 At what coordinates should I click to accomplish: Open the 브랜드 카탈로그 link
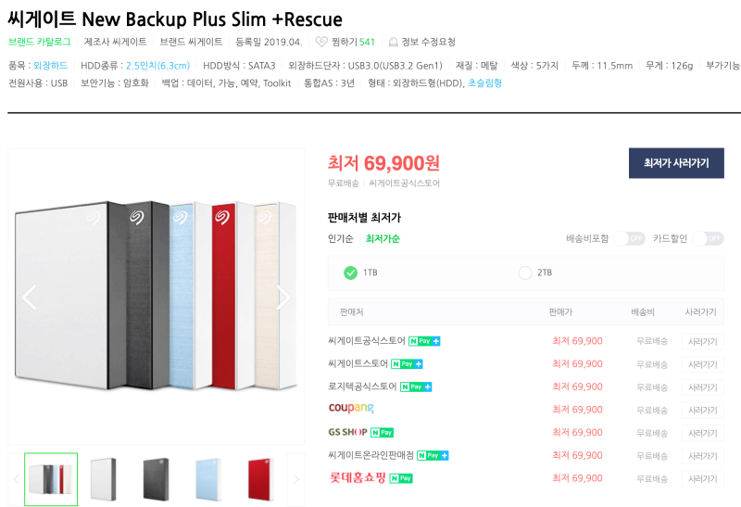pyautogui.click(x=40, y=42)
